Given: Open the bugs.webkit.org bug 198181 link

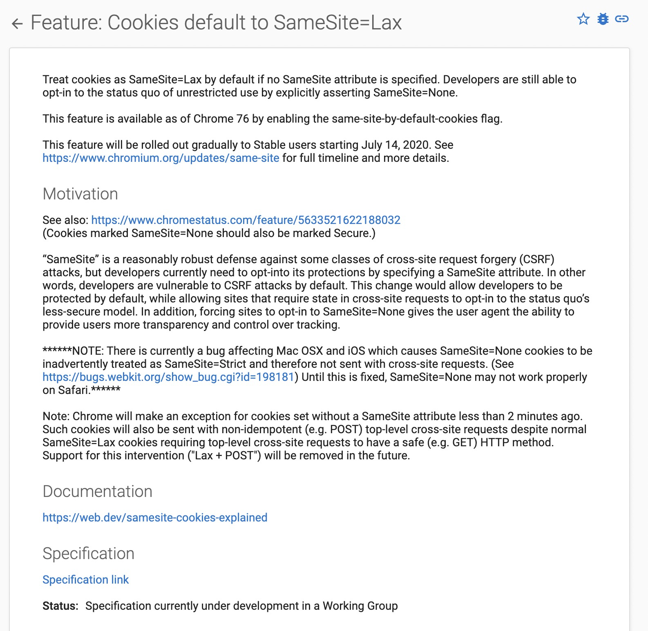Looking at the screenshot, I should coord(168,377).
